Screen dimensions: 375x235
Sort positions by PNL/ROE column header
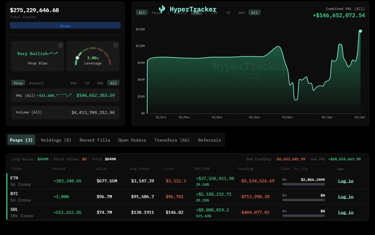203,169
